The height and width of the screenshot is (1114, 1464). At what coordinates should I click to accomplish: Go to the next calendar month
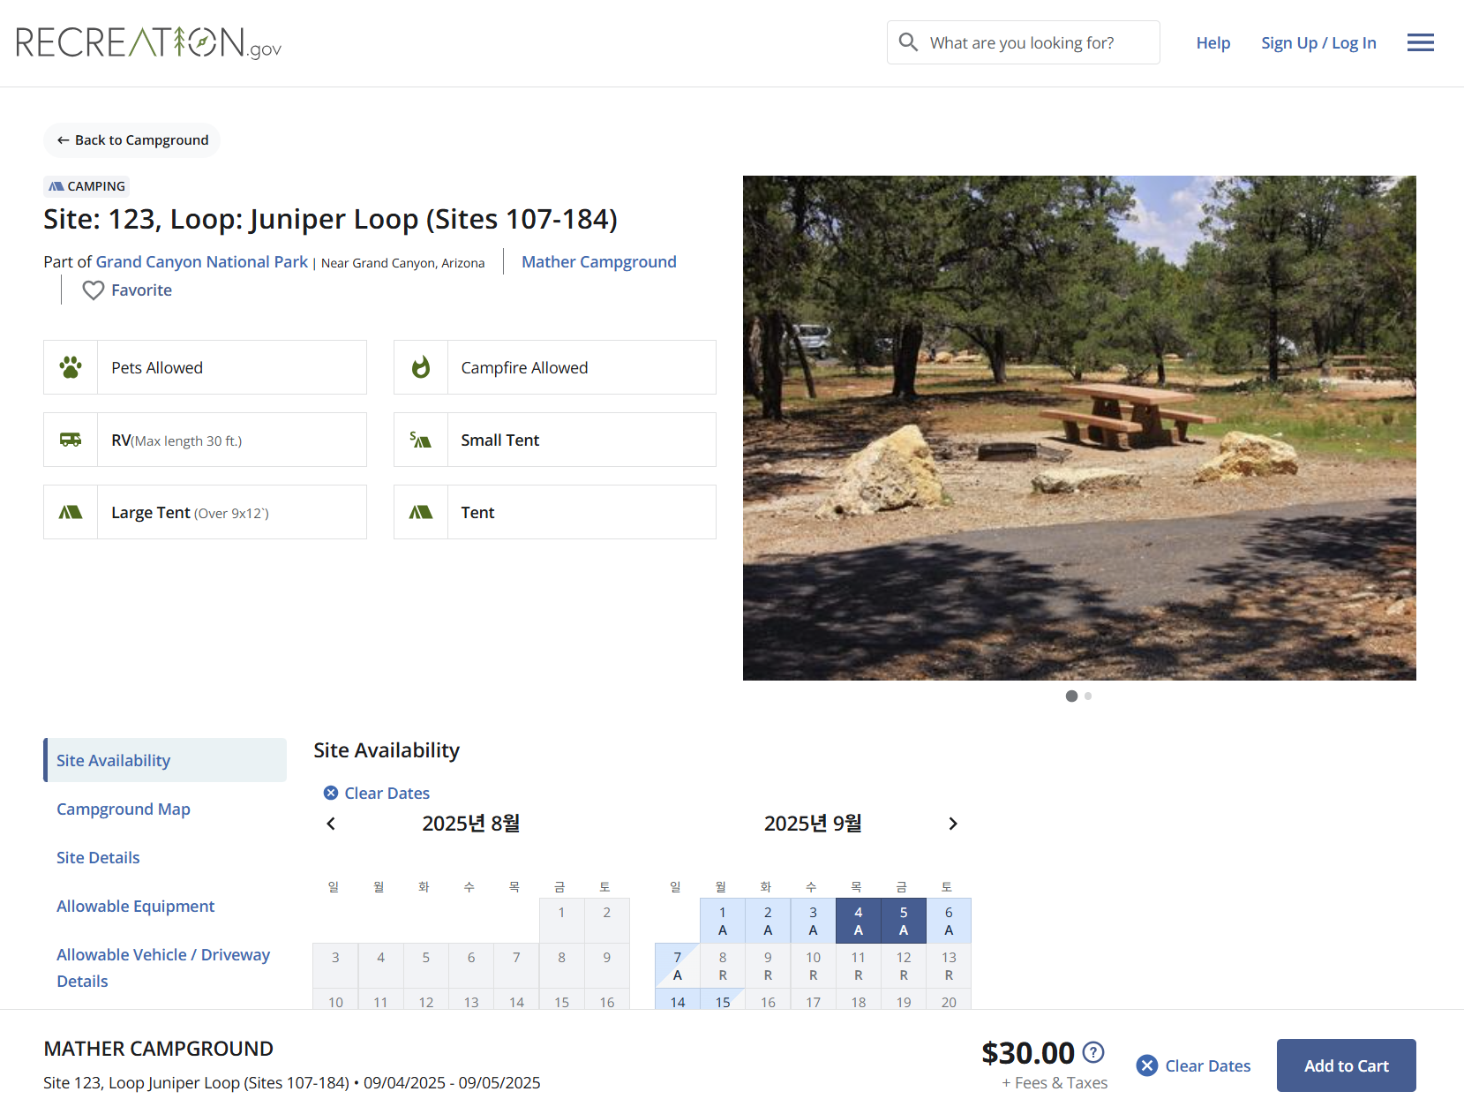(x=953, y=824)
